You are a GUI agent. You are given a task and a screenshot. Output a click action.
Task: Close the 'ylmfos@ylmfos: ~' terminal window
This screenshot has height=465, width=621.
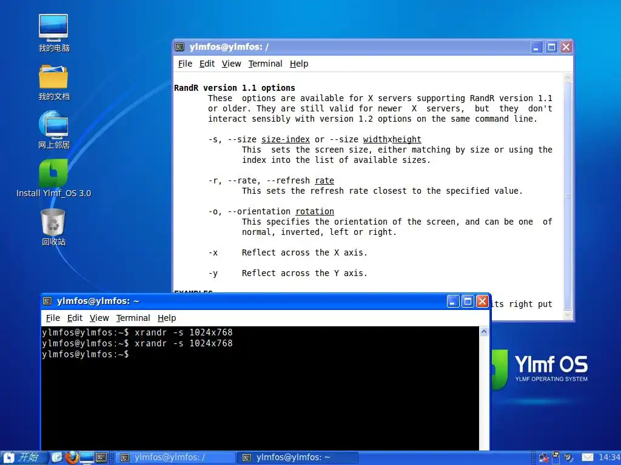click(x=482, y=302)
